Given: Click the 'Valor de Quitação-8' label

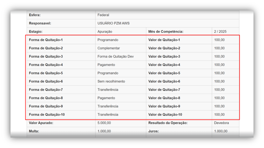Looking at the screenshot, I should pos(164,98).
